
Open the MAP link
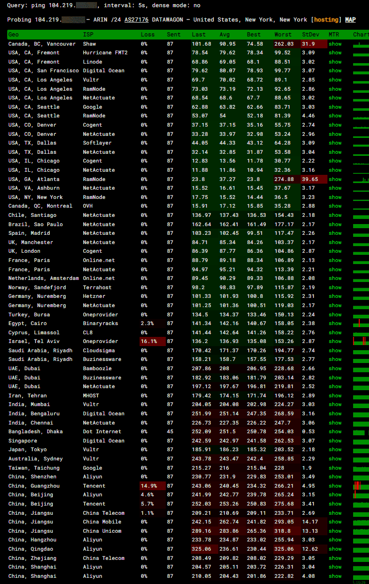point(350,19)
